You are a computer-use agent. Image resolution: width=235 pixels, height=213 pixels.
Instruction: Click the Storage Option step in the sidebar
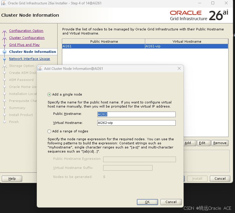click(x=22, y=66)
